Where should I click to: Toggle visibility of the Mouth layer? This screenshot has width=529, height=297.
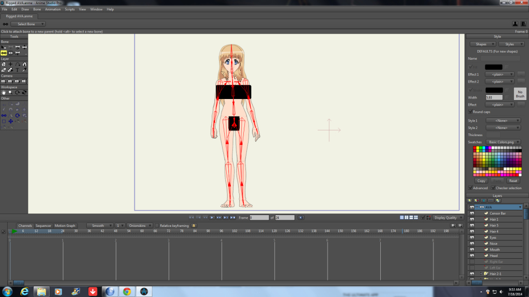[x=472, y=250]
